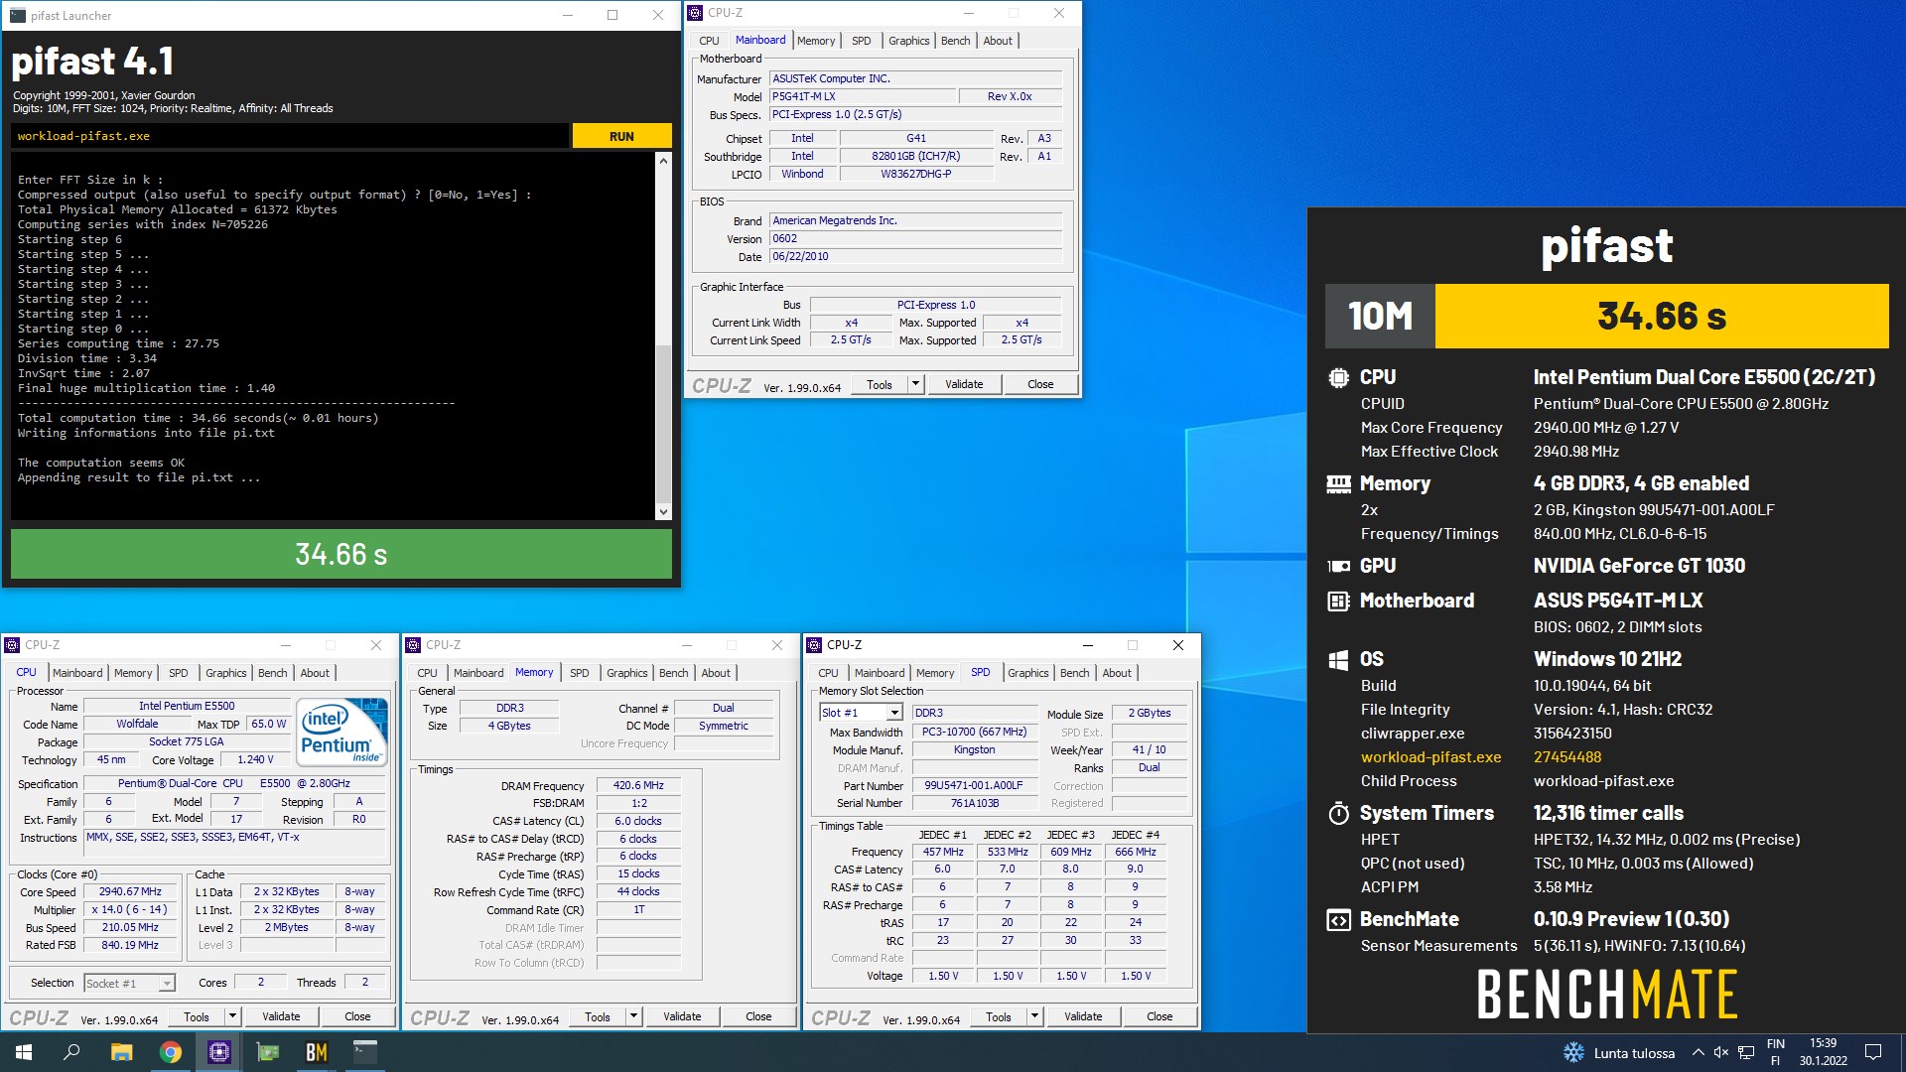Click BenchMate System Timers stopwatch icon
1906x1072 pixels.
[x=1338, y=814]
